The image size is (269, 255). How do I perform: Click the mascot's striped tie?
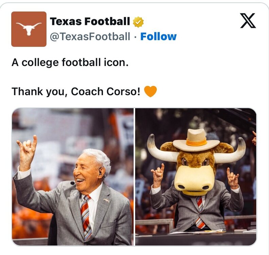coord(200,212)
